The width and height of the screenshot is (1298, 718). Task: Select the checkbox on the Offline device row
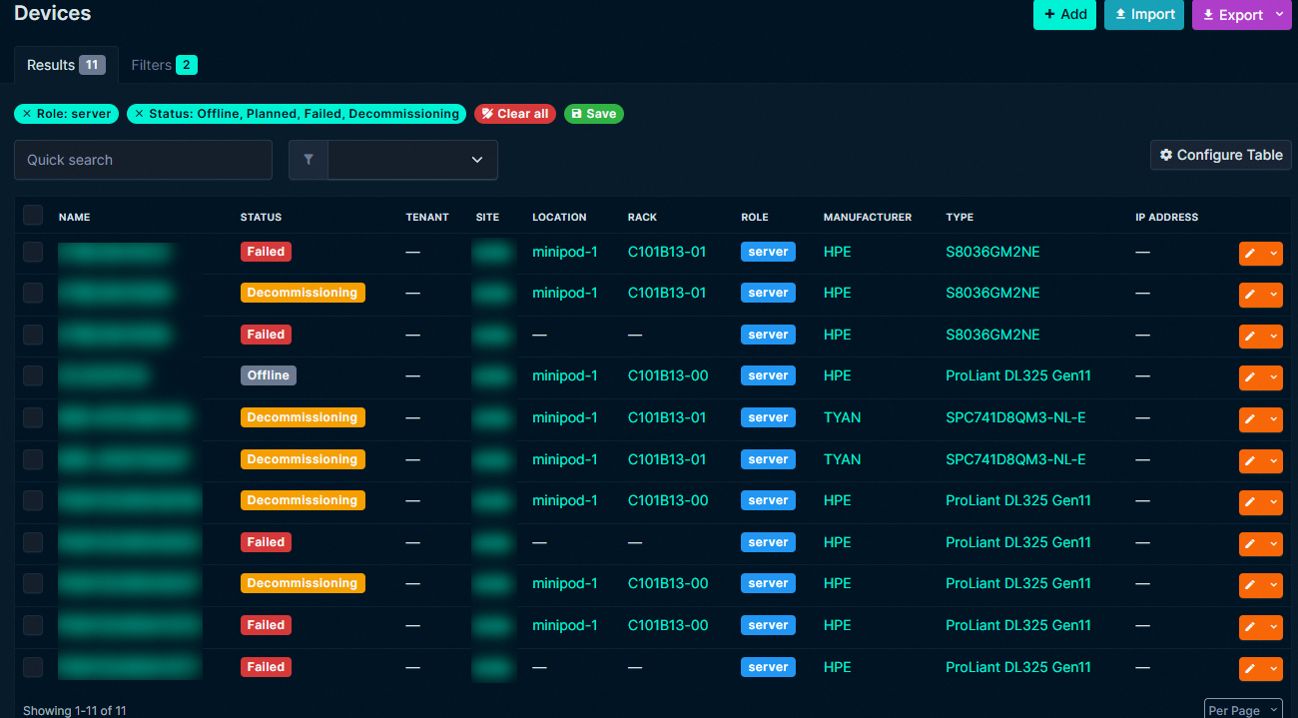(33, 375)
